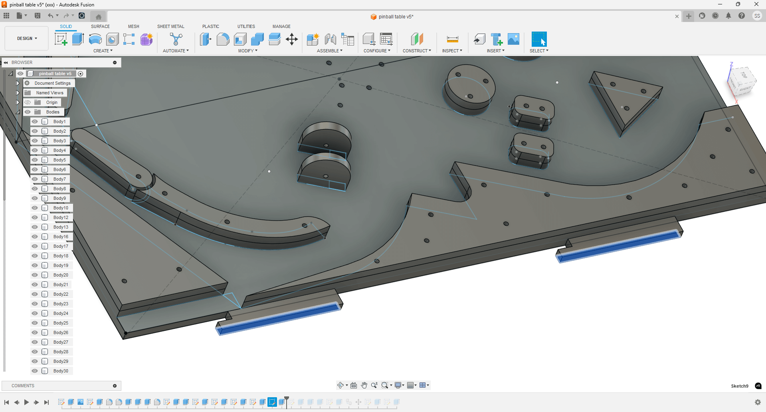Toggle visibility of Body10
This screenshot has width=766, height=412.
pos(35,208)
